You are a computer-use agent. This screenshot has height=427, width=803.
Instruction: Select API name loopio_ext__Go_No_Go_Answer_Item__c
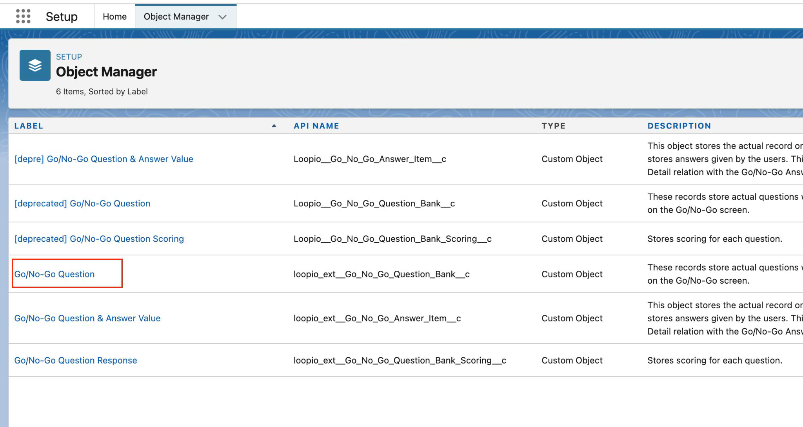[377, 318]
